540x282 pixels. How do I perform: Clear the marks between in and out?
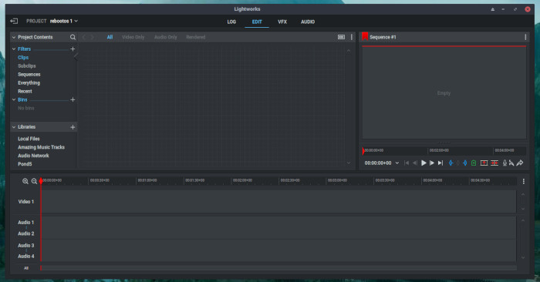point(458,163)
